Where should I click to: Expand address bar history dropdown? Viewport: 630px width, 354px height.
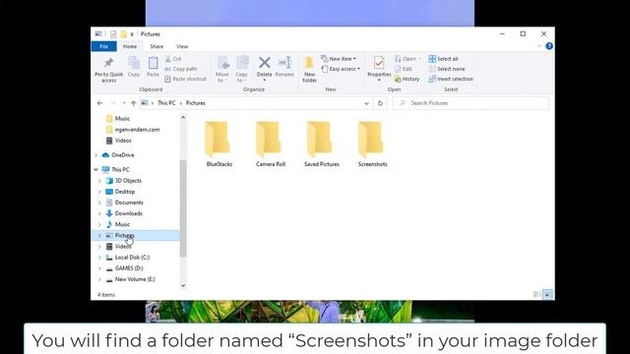point(366,103)
